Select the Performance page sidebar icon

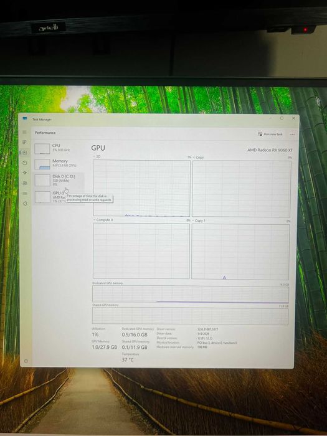25,153
